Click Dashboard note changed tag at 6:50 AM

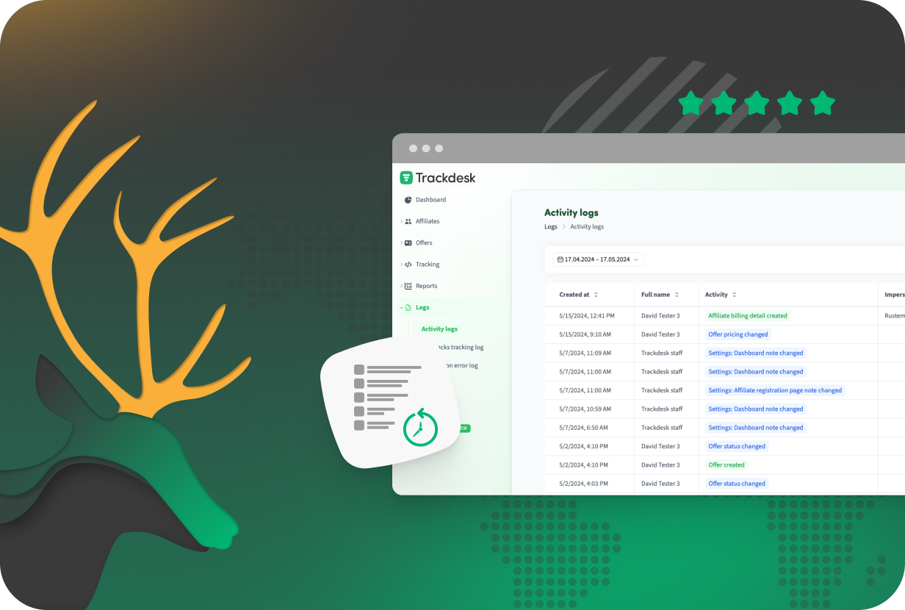[756, 428]
